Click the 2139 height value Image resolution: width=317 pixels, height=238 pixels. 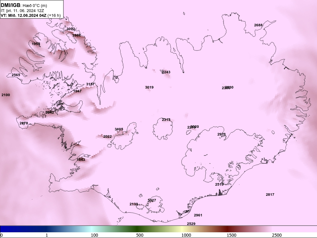pyautogui.click(x=134, y=204)
